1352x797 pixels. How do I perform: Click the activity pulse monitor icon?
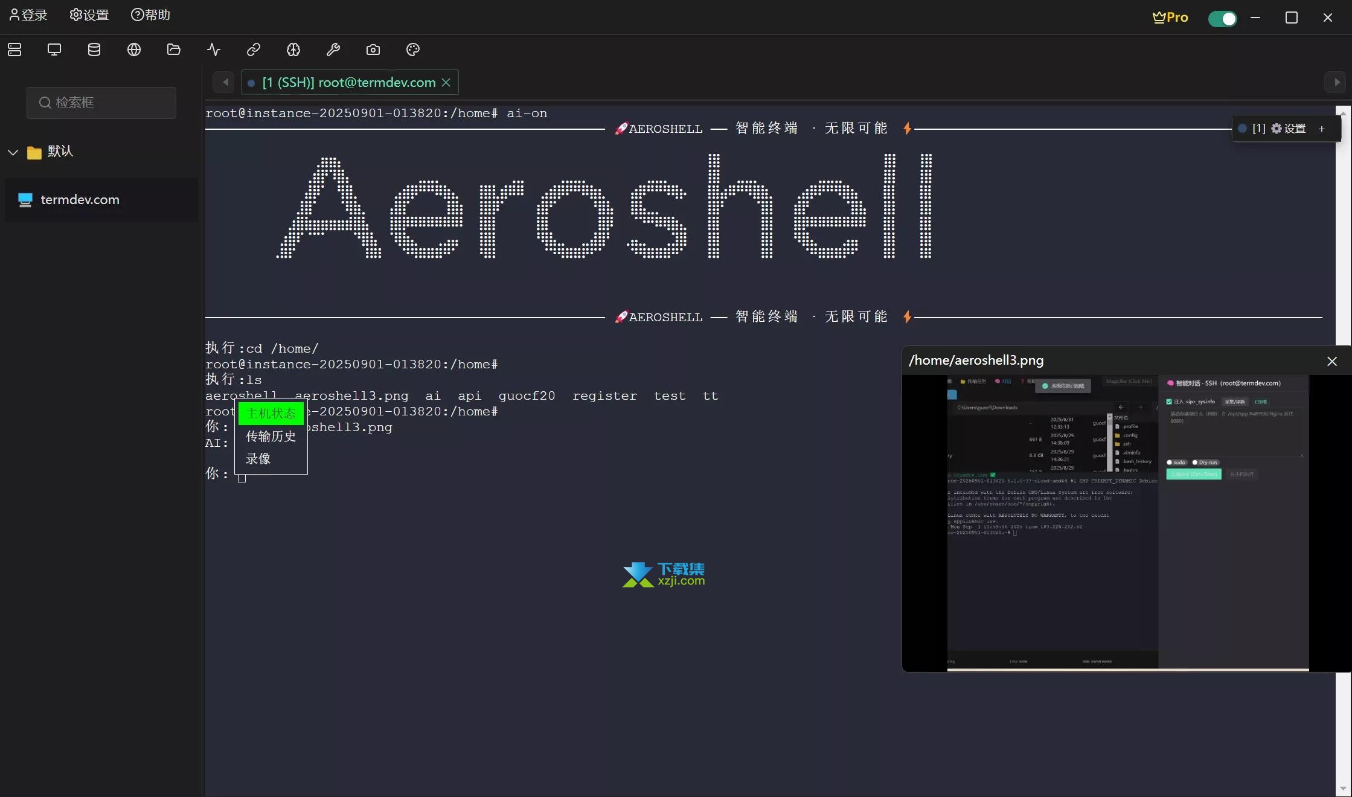point(214,50)
